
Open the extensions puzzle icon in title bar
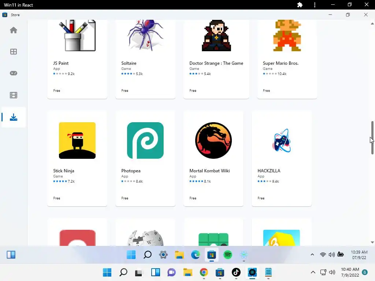(300, 5)
